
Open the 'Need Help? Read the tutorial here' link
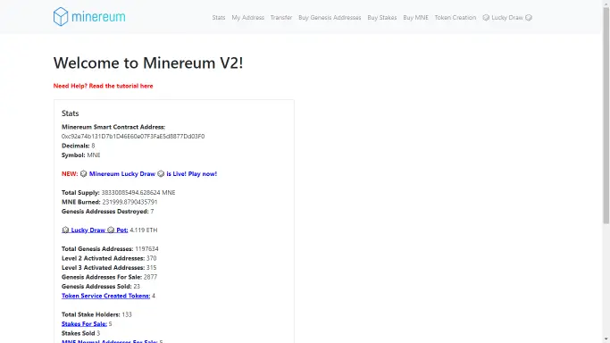tap(103, 86)
